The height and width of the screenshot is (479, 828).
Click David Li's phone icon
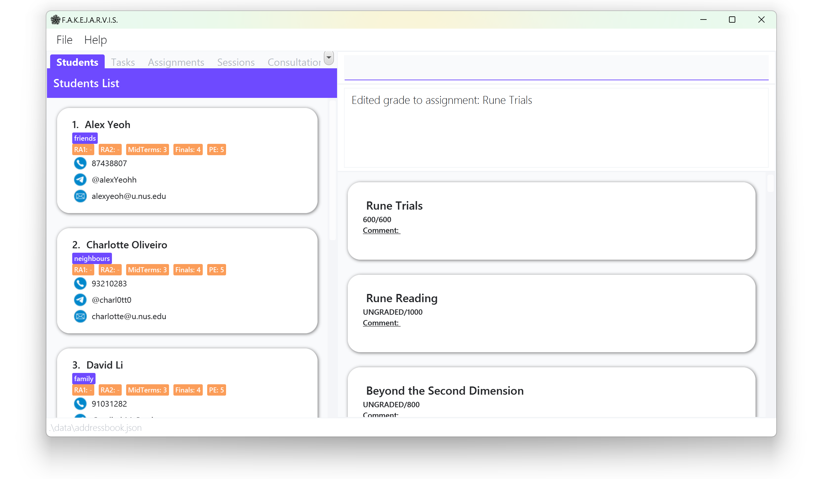coord(80,404)
